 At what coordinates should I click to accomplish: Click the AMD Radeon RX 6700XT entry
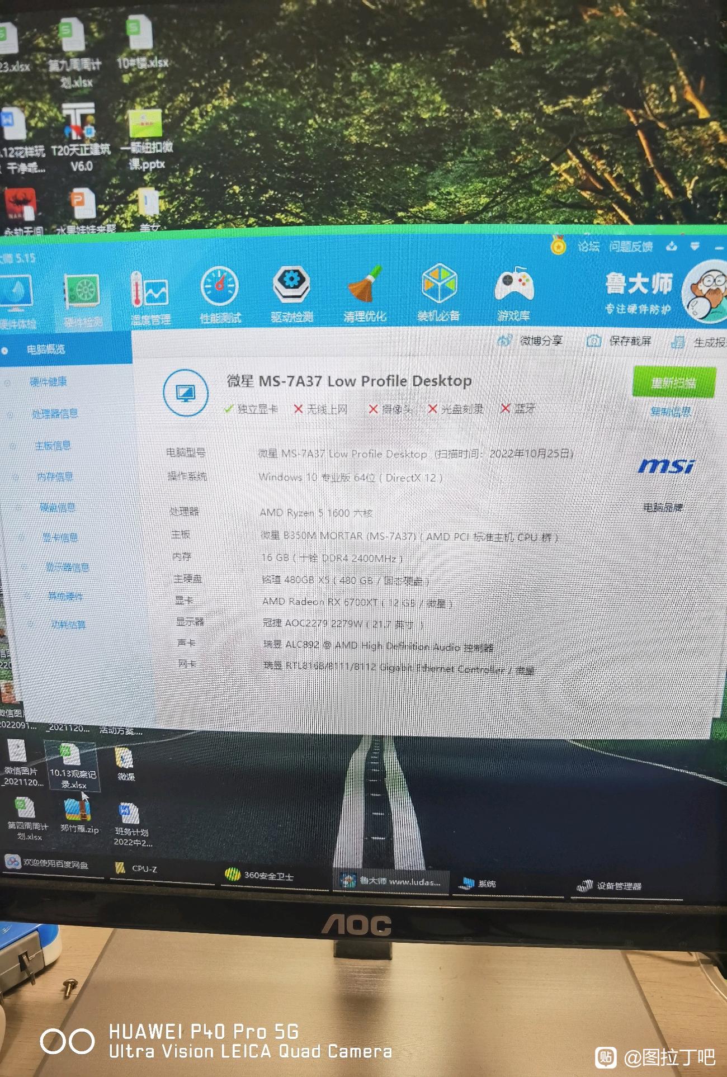(x=358, y=602)
